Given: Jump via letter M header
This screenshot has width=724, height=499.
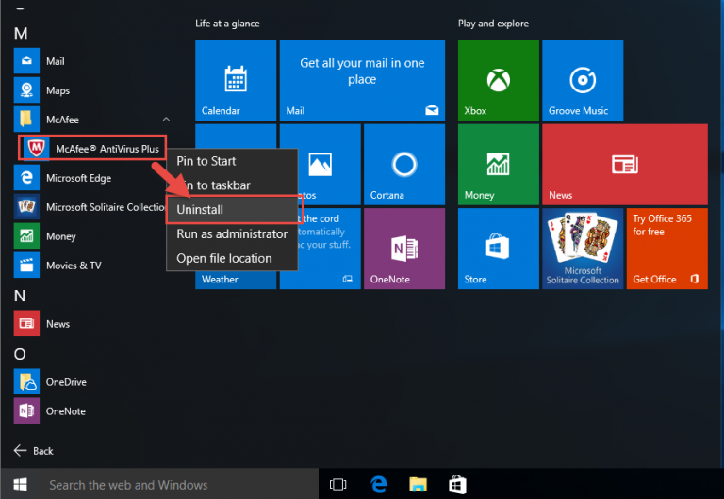Looking at the screenshot, I should [21, 34].
